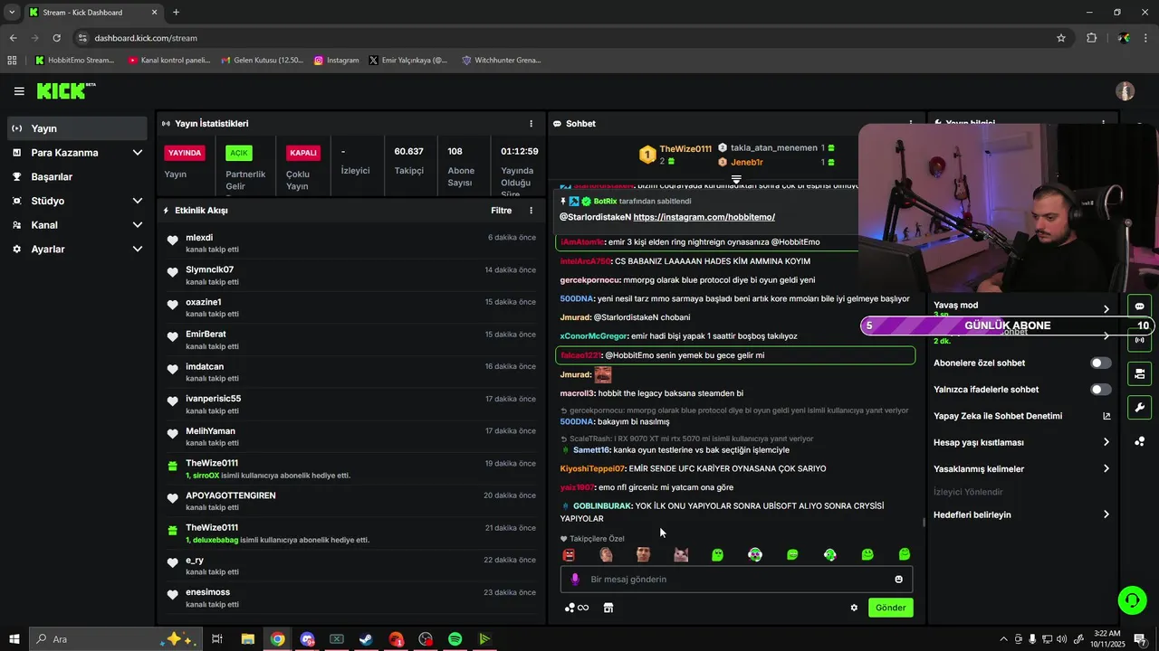The height and width of the screenshot is (651, 1159).
Task: Open chat settings gear icon
Action: [854, 608]
